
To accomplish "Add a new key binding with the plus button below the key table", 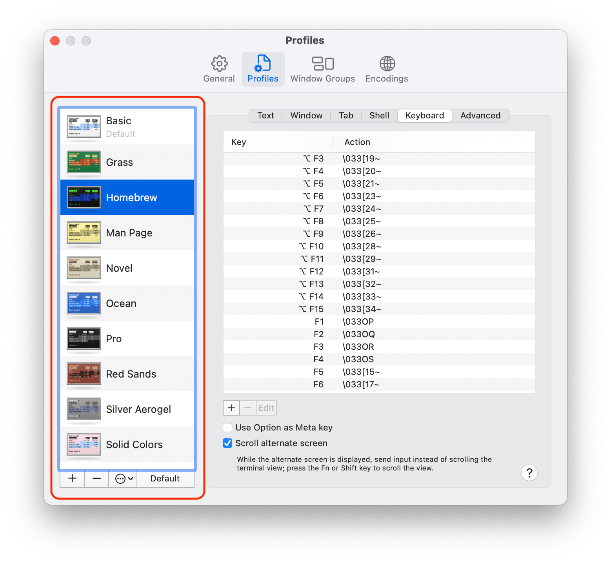I will 231,408.
